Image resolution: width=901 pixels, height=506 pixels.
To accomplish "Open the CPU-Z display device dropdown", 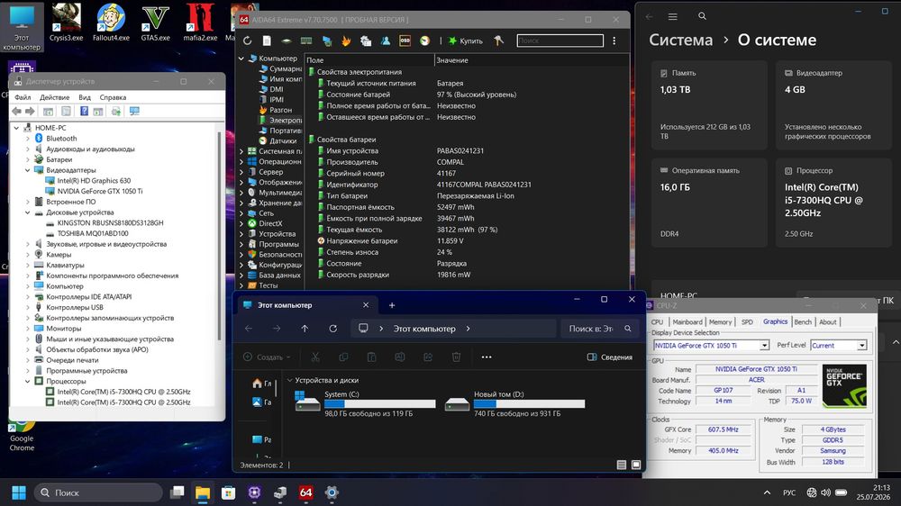I will (764, 345).
